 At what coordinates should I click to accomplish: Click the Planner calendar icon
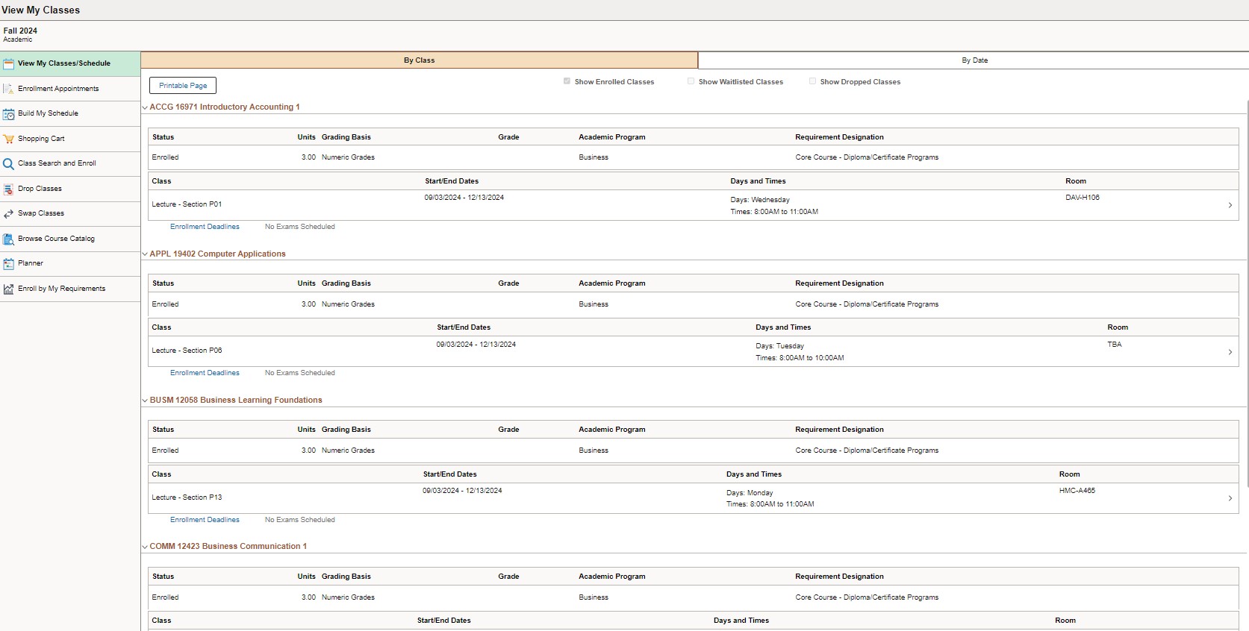tap(9, 264)
